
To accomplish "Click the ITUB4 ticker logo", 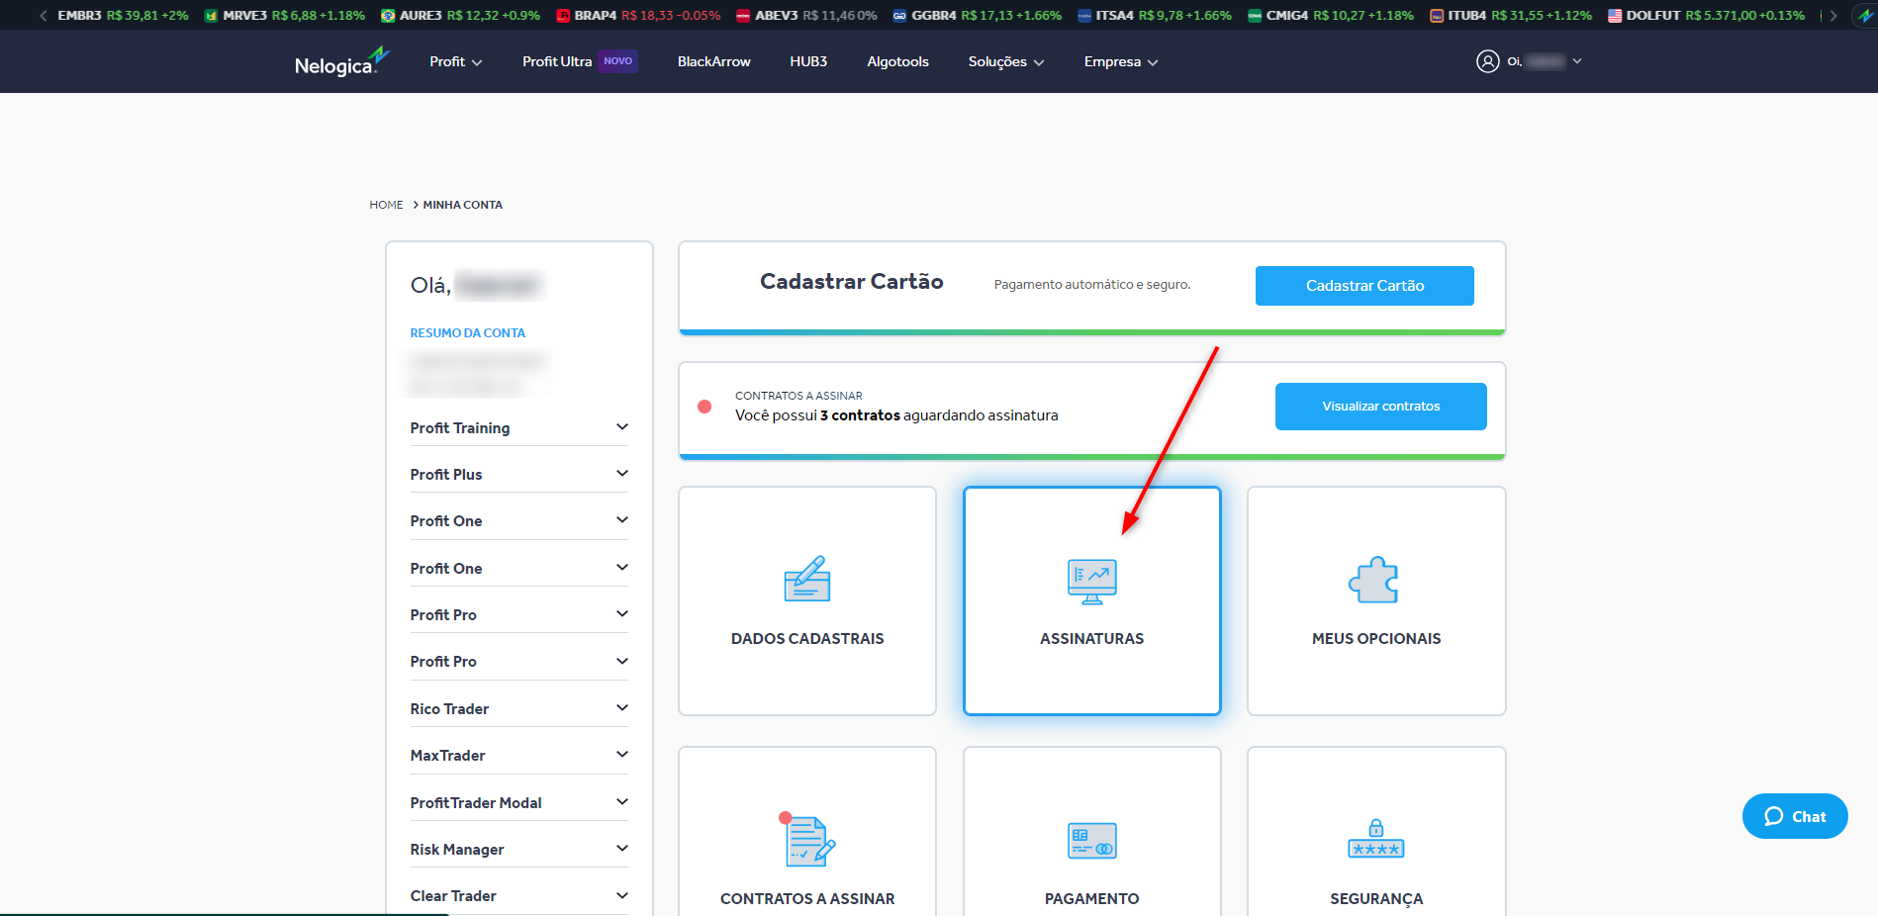I will [1437, 16].
